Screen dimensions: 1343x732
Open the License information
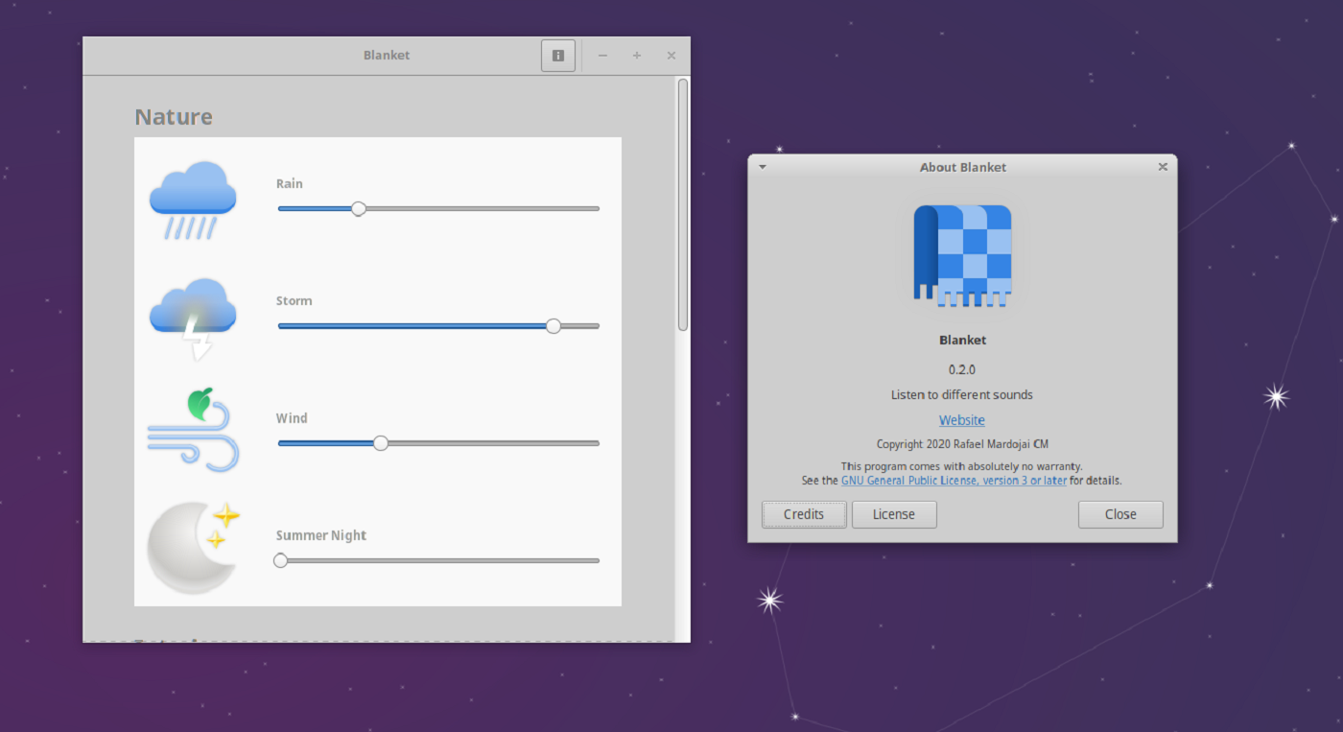pyautogui.click(x=894, y=514)
